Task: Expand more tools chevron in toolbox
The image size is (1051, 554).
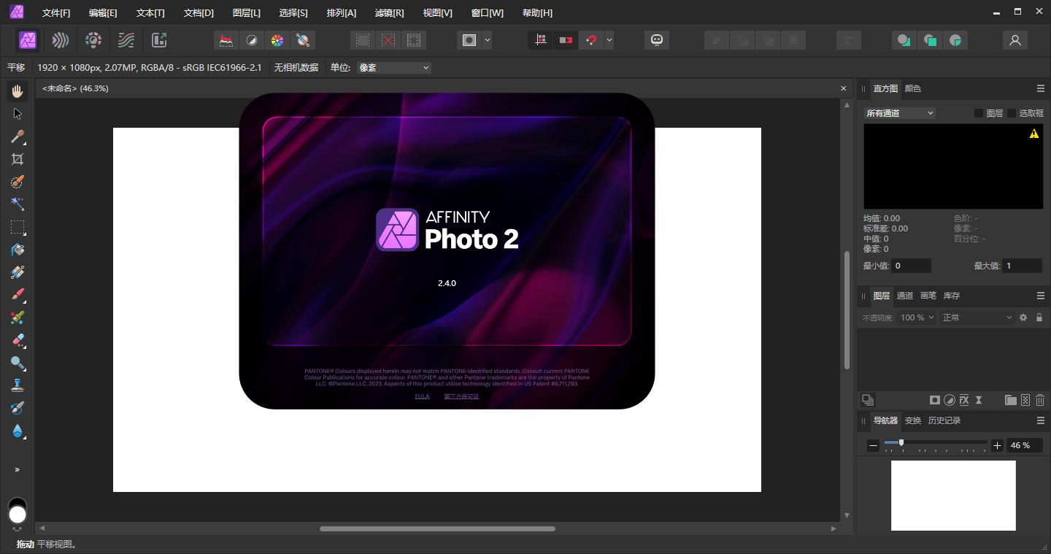Action: (x=18, y=469)
